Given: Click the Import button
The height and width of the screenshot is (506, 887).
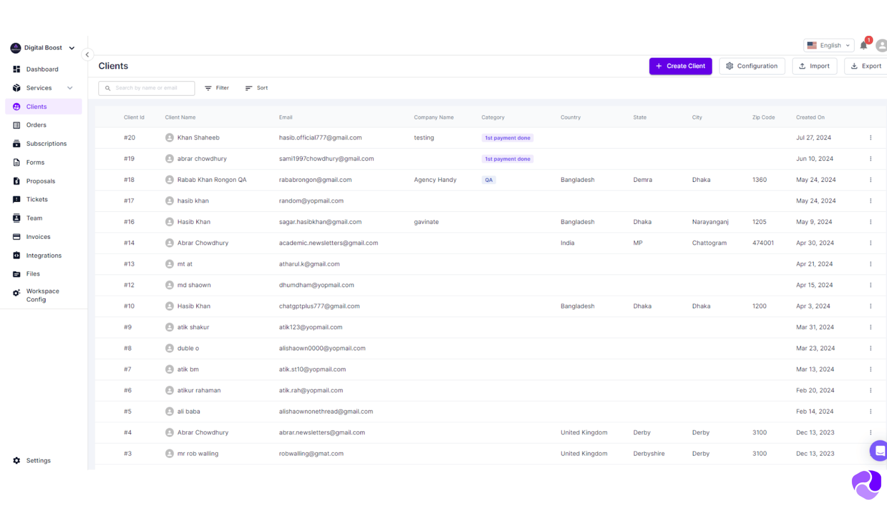Looking at the screenshot, I should point(814,66).
